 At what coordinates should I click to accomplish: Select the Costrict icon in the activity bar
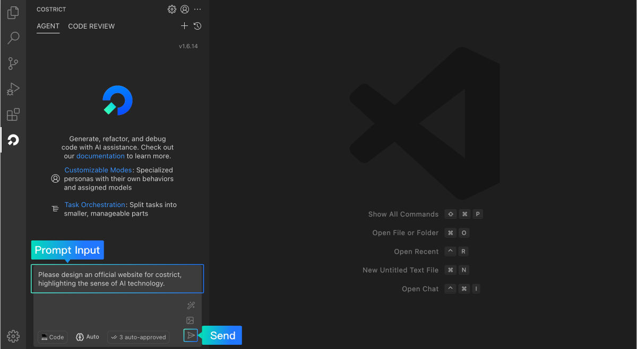[13, 140]
